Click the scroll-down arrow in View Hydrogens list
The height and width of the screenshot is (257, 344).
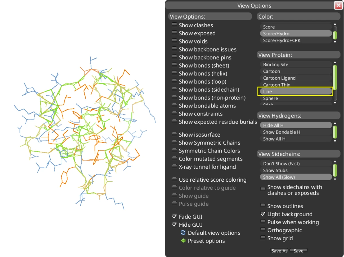click(x=335, y=140)
